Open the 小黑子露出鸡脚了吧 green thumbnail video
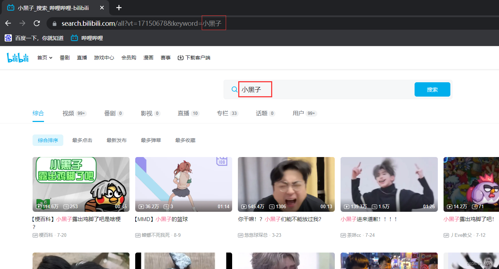499x269 pixels. pyautogui.click(x=81, y=184)
